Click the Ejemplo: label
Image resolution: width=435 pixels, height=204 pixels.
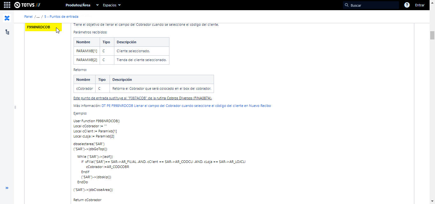[80, 113]
